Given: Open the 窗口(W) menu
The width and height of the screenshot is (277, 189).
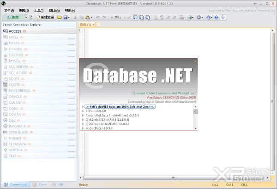Looking at the screenshot, I should (54, 11).
